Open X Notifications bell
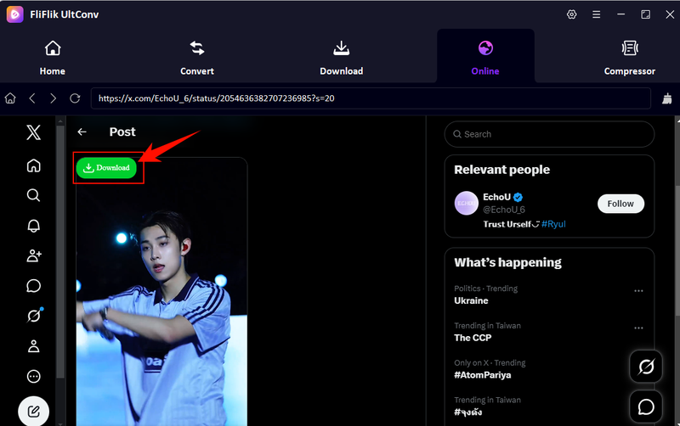The width and height of the screenshot is (680, 426). (33, 226)
